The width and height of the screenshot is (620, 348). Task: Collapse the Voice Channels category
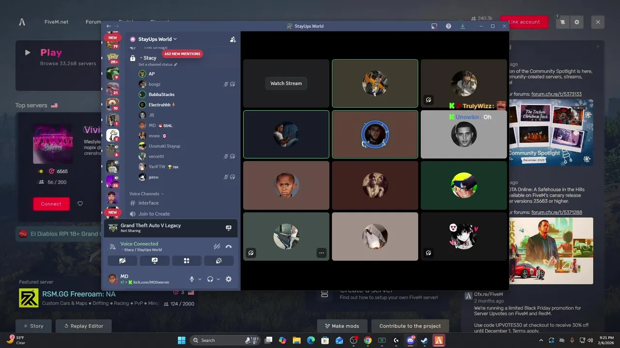[x=146, y=194]
